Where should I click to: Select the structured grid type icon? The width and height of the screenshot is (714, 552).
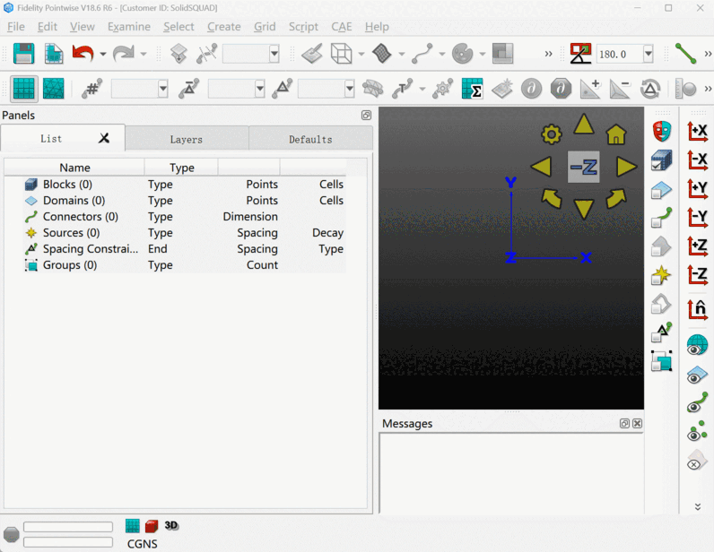click(23, 89)
